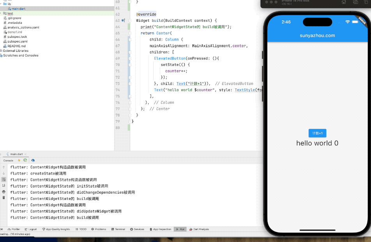Open Flutter DevTools blue icon
This screenshot has width=371, height=242.
pos(33,160)
